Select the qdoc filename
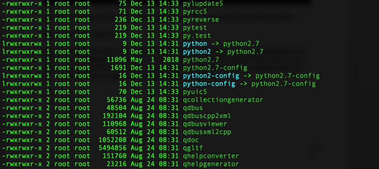Screen dimensions: 379x169 191,140
